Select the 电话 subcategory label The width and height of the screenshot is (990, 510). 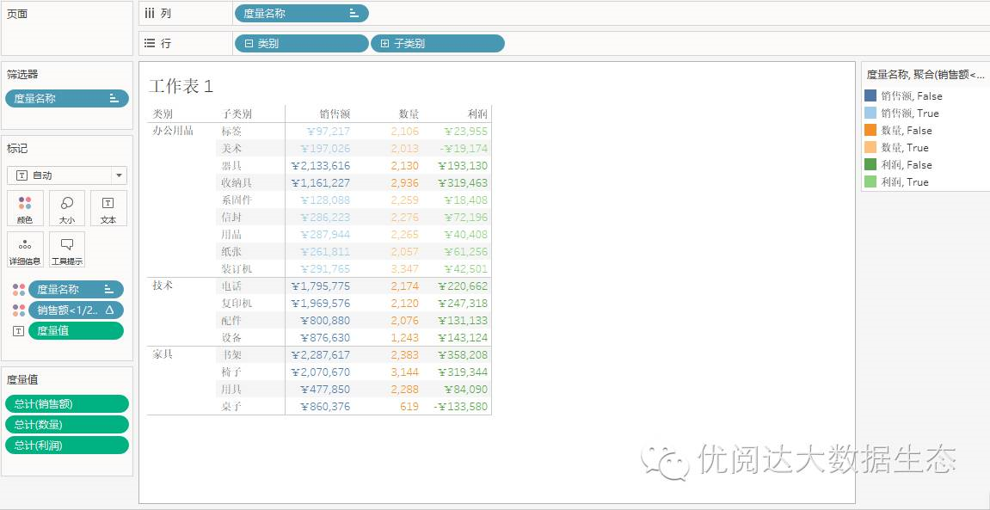click(x=231, y=286)
